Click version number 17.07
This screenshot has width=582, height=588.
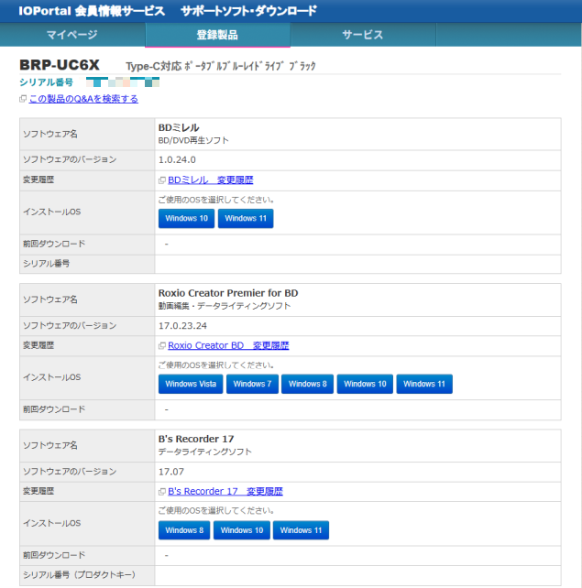[x=171, y=472]
